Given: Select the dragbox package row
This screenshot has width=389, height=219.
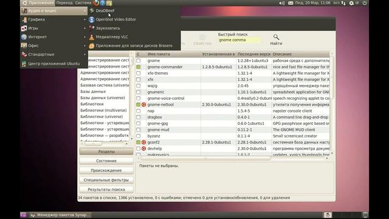Looking at the screenshot, I should pyautogui.click(x=233, y=117).
